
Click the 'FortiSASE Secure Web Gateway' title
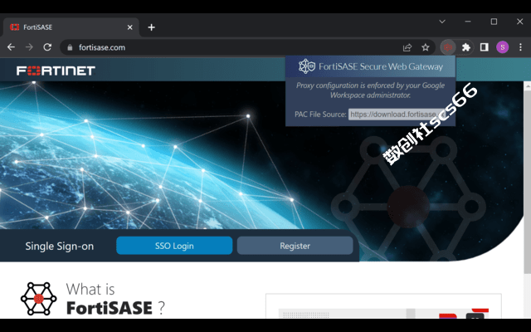[381, 66]
